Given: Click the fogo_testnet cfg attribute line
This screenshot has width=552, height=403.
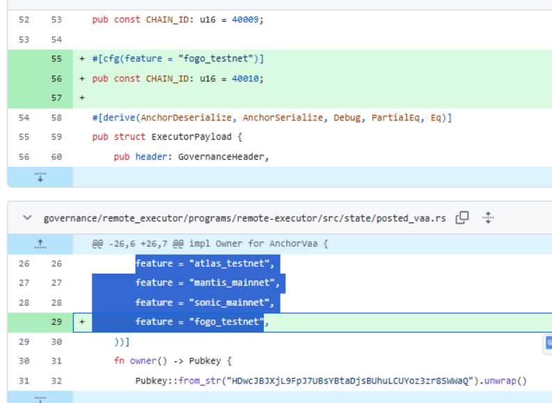Looking at the screenshot, I should [178, 59].
